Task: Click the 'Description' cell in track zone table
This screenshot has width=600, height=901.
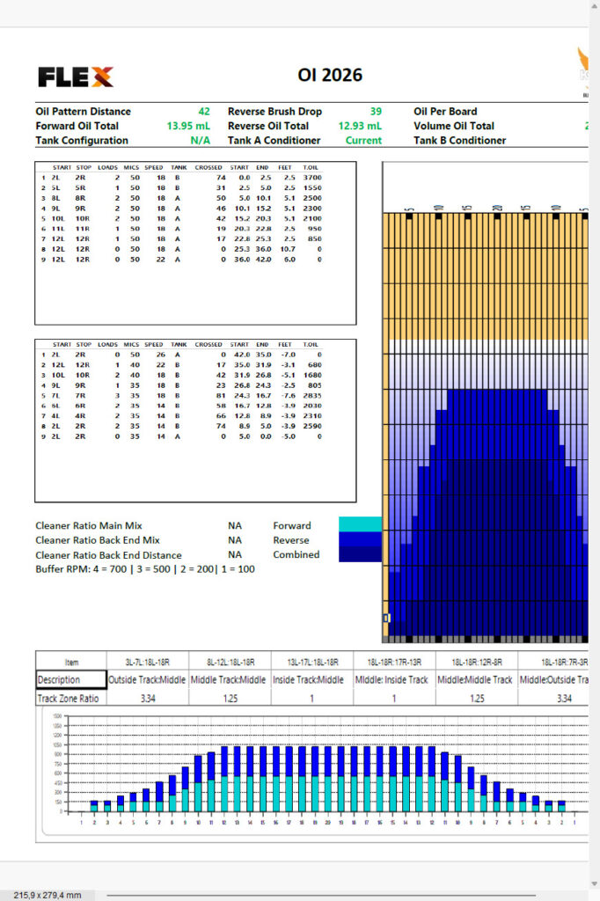Action: [x=71, y=680]
